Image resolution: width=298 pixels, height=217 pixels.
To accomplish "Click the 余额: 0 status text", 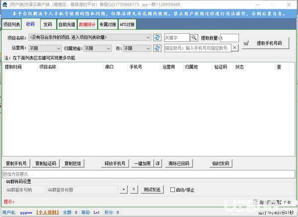I will 70,212.
